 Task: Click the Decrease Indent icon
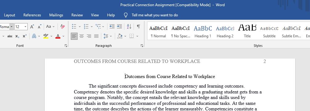[112, 27]
